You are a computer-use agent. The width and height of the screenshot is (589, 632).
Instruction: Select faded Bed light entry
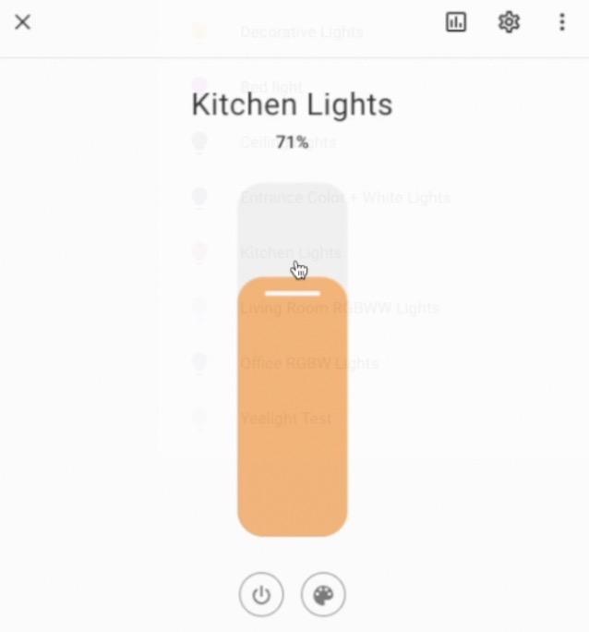point(270,87)
